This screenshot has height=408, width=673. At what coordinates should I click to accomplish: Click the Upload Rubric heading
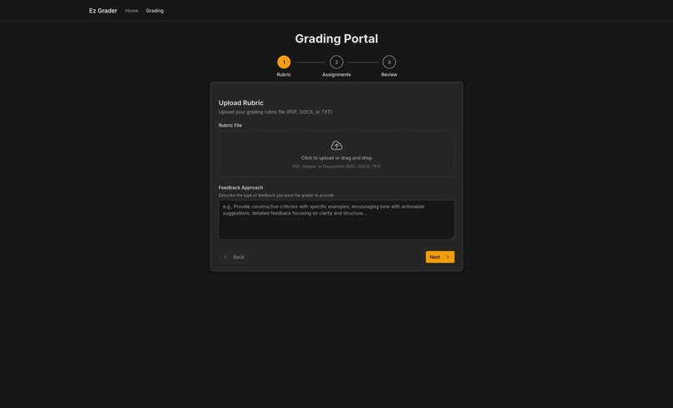tap(240, 103)
